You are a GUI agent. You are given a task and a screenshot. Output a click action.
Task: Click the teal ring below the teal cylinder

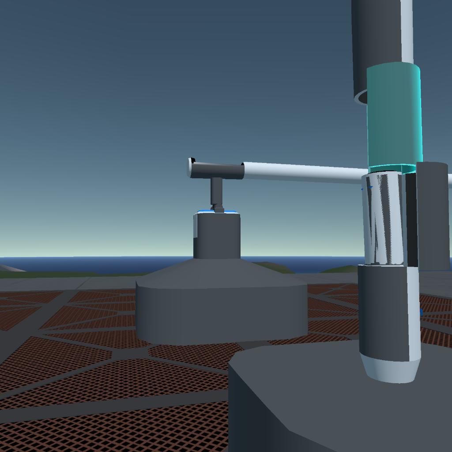(392, 169)
